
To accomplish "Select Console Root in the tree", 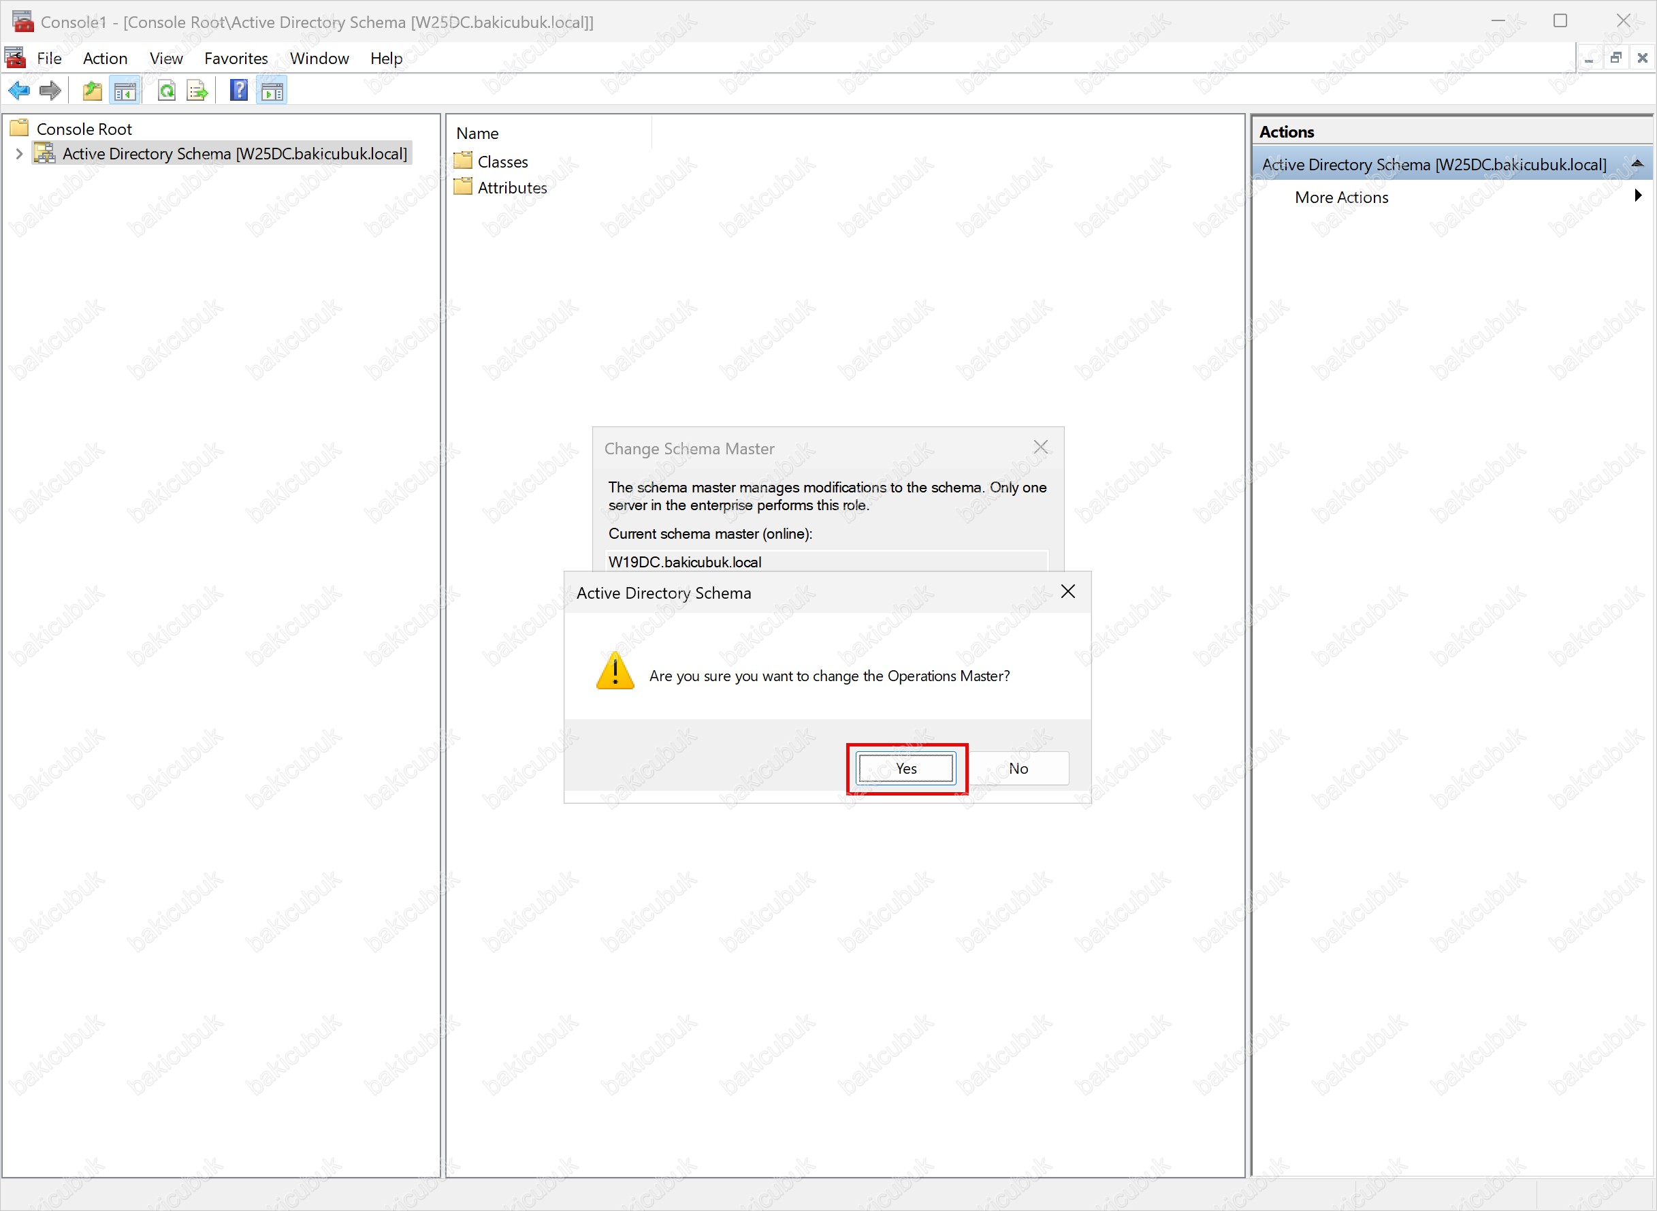I will [x=84, y=129].
